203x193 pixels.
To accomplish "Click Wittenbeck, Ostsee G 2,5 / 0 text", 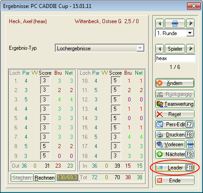I will pos(107,21).
